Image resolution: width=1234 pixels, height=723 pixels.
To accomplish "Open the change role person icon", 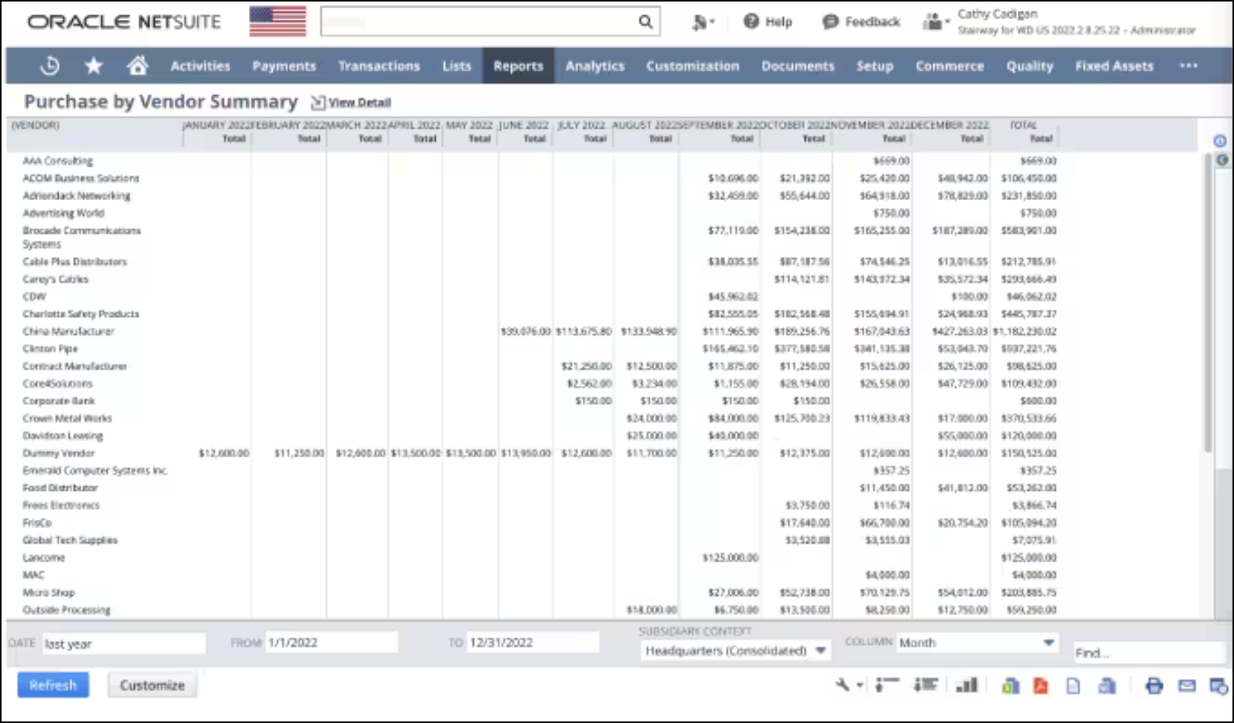I will click(x=932, y=22).
